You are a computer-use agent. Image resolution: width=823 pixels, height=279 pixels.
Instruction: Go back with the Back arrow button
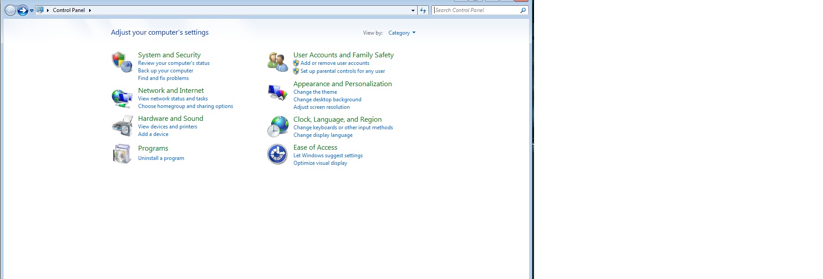[x=10, y=10]
